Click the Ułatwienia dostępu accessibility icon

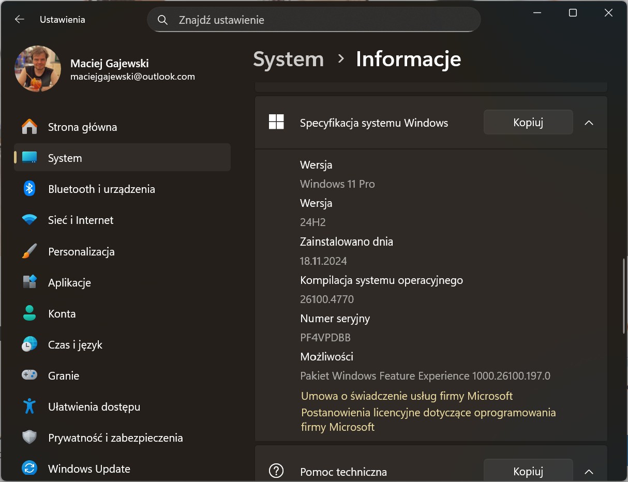(29, 406)
